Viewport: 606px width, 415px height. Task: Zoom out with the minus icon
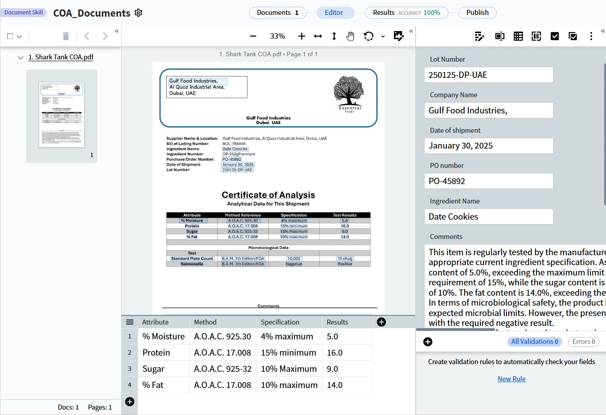pyautogui.click(x=253, y=36)
